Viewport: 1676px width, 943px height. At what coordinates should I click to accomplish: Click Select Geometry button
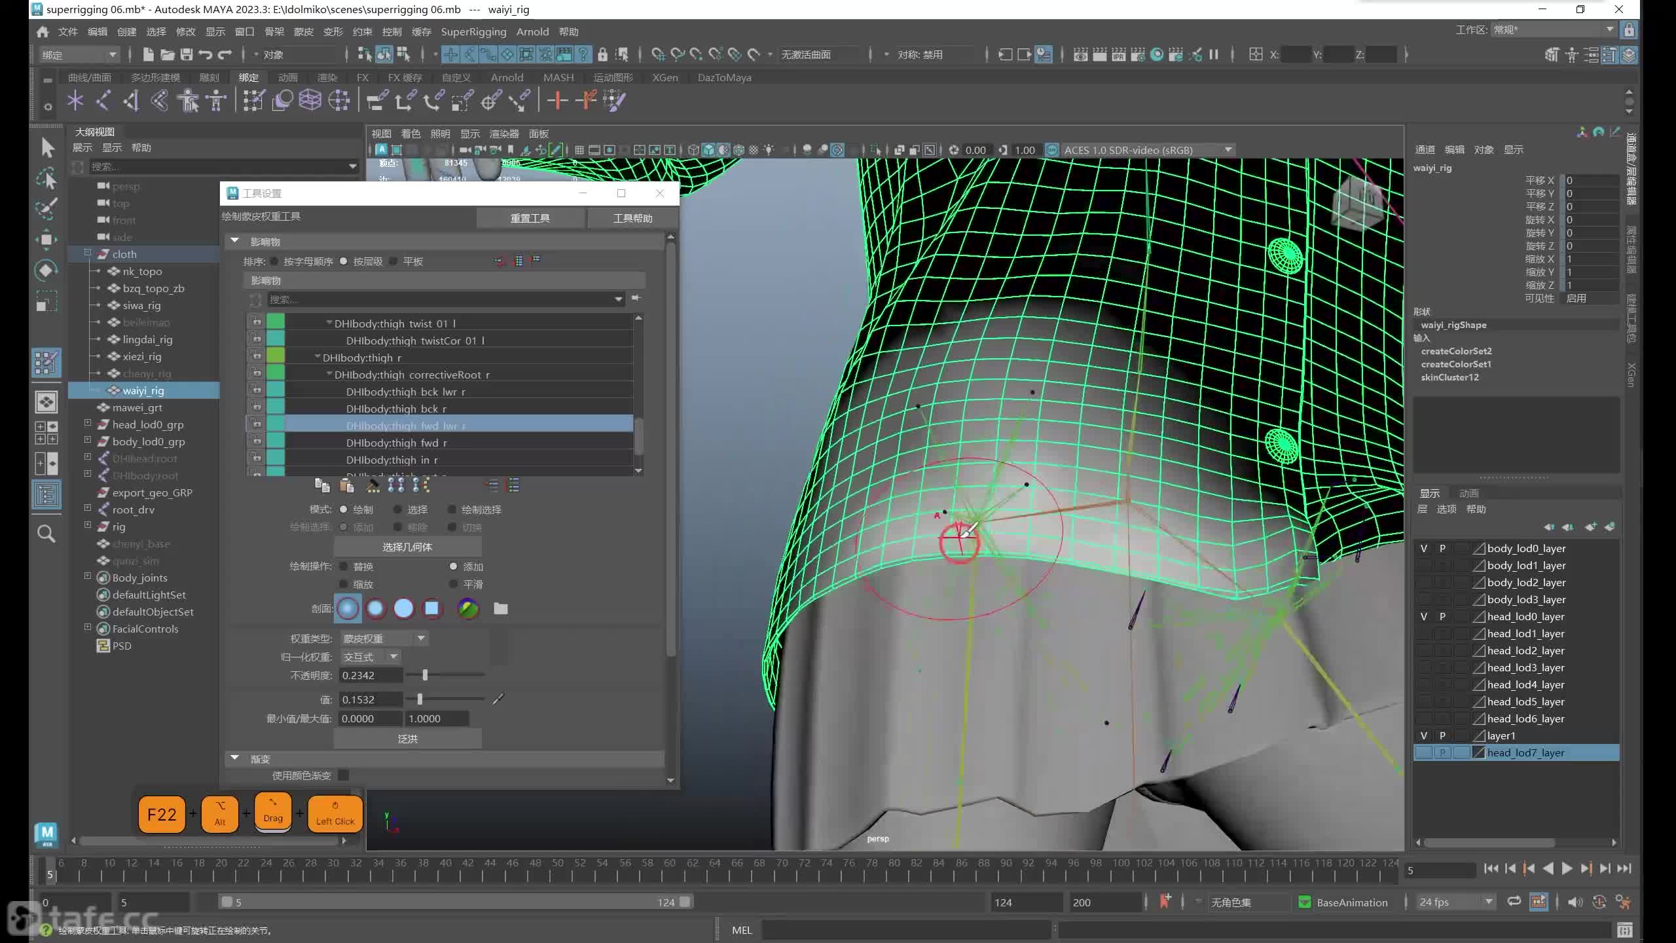407,547
